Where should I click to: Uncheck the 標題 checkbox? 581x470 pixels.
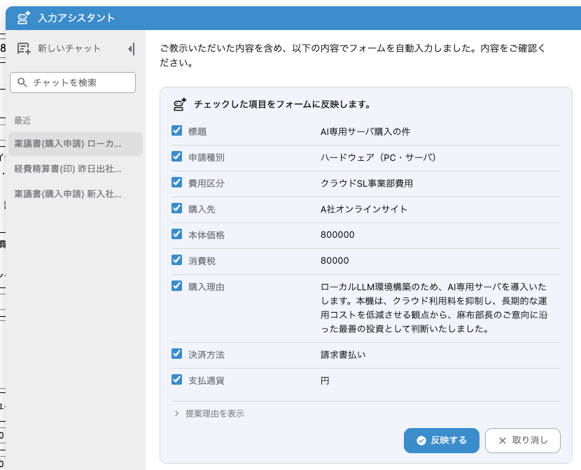click(176, 131)
